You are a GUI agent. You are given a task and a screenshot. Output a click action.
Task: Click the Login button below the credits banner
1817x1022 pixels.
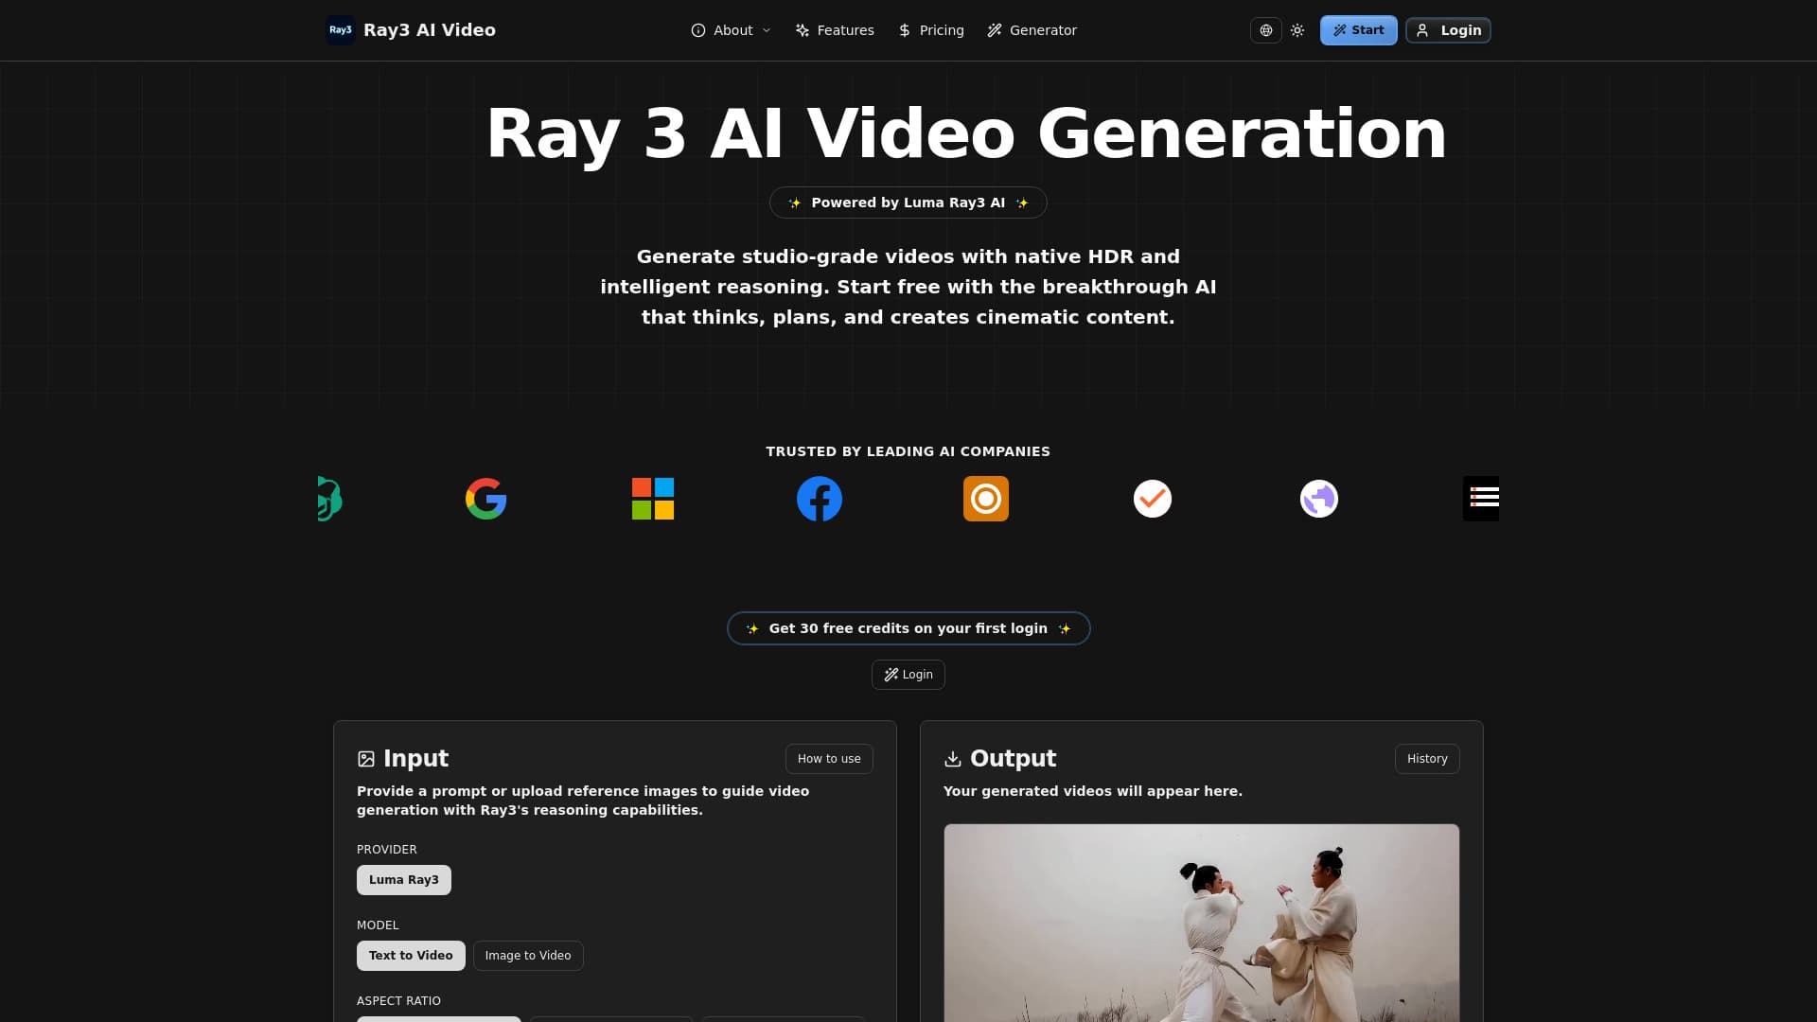click(x=908, y=674)
